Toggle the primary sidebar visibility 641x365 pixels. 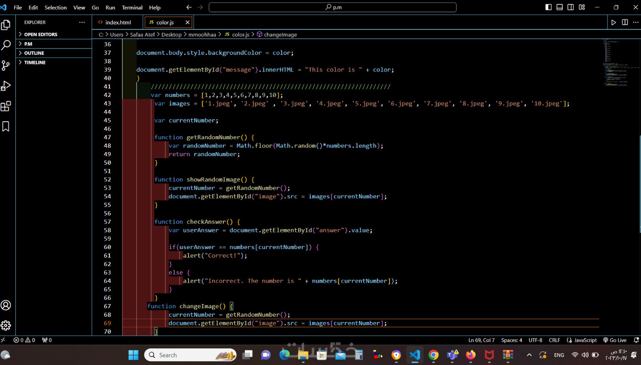pos(547,7)
